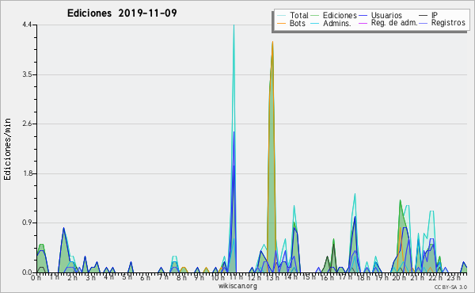
Task: Click the CC BY-SA 3.0 license text
Action: pyautogui.click(x=450, y=287)
